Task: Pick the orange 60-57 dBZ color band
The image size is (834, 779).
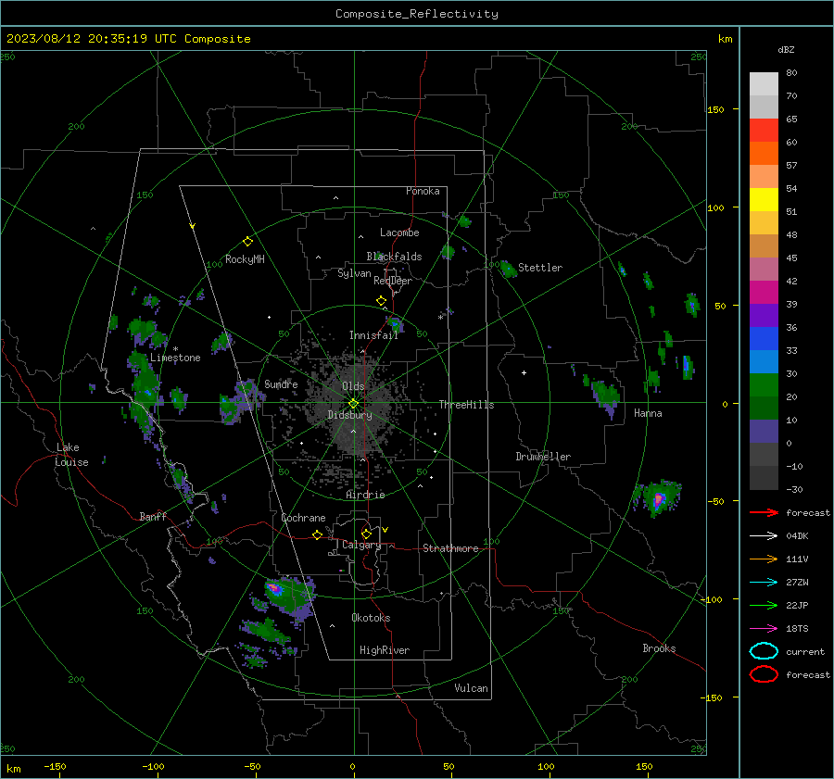Action: (x=764, y=154)
